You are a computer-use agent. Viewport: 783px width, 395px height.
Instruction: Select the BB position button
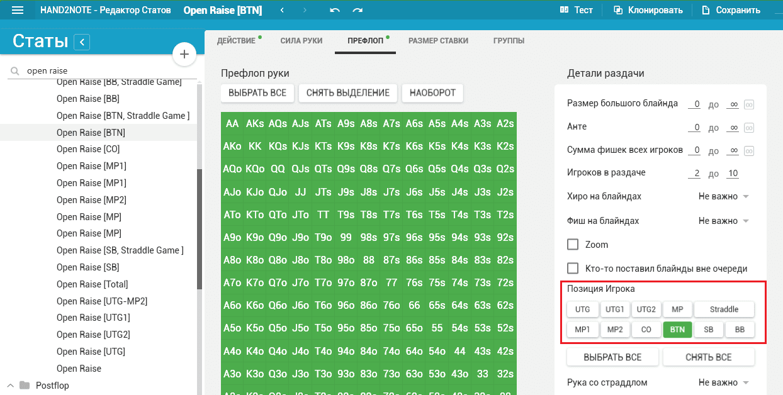(x=740, y=330)
